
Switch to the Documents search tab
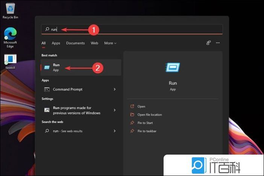pos(75,43)
